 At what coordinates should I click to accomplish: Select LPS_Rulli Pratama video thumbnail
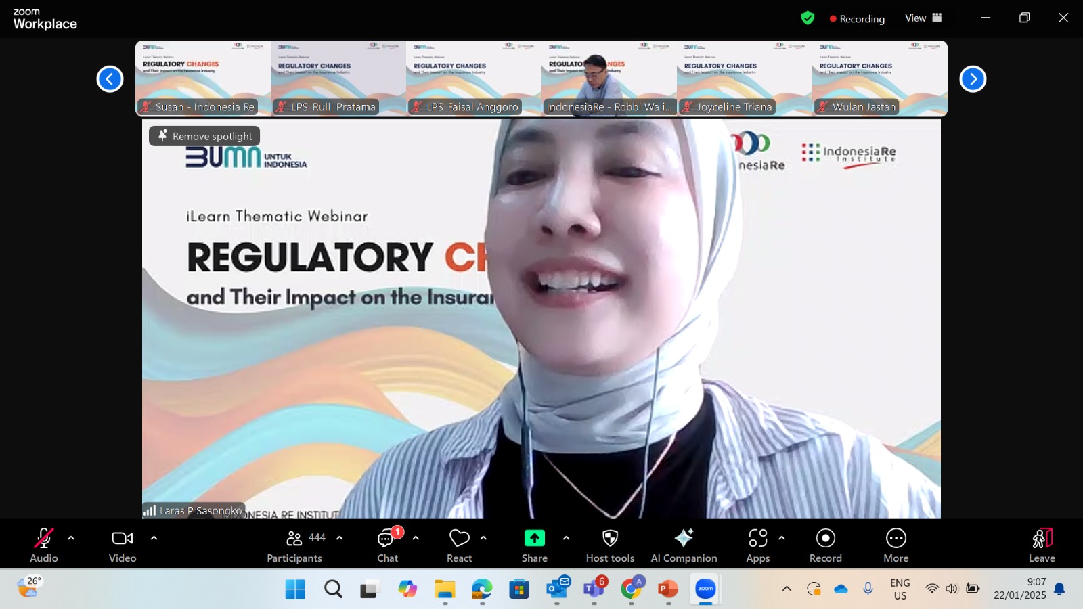[338, 78]
